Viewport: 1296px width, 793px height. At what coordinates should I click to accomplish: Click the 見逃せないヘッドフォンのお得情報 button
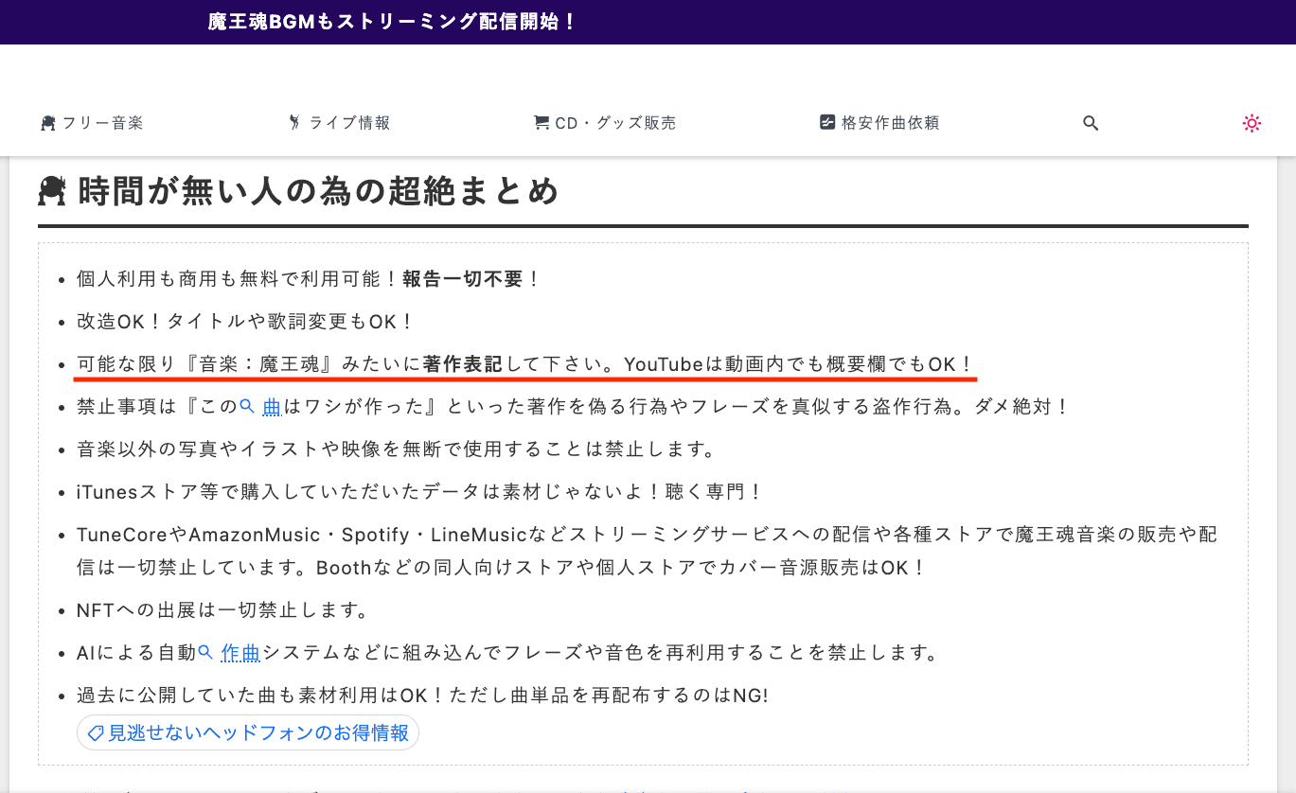248,733
